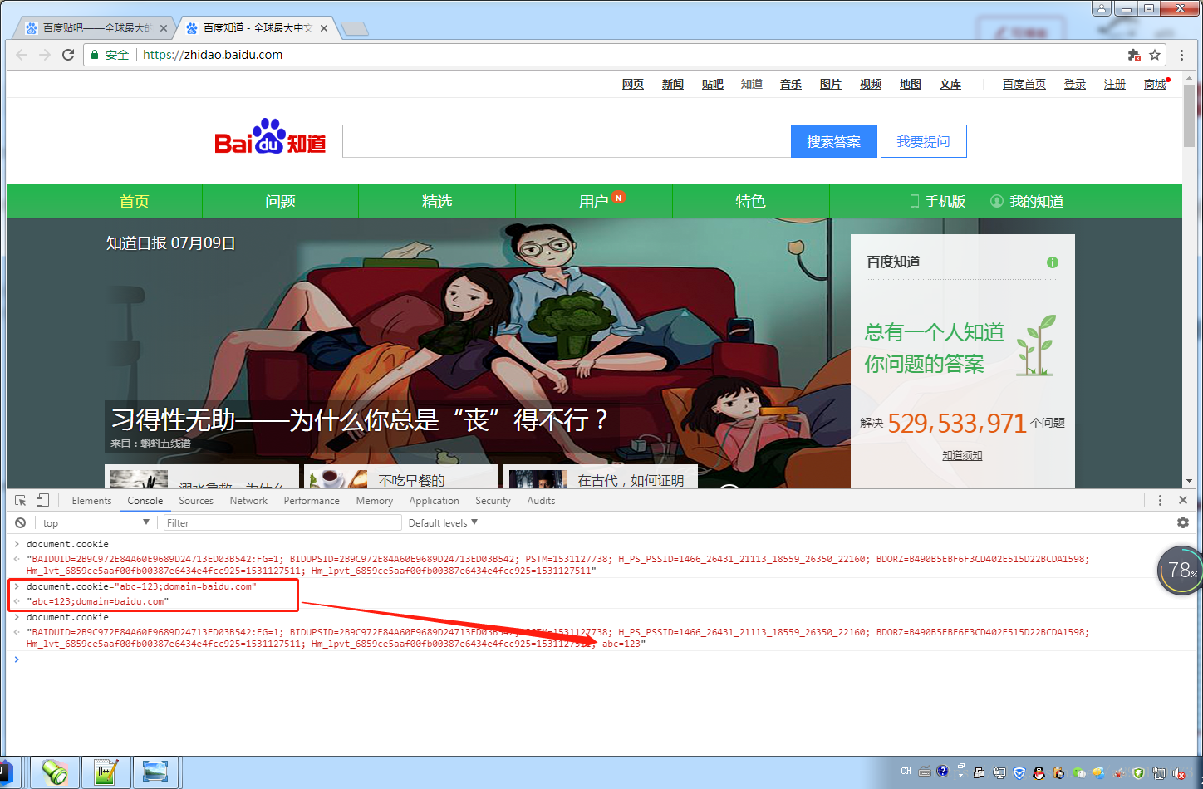The height and width of the screenshot is (789, 1203).
Task: Toggle the device toolbar icon in DevTools
Action: coord(43,500)
